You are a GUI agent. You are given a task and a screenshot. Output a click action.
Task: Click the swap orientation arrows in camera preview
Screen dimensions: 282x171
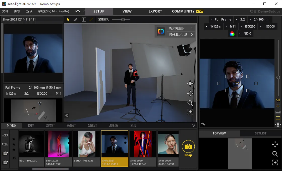pos(203,124)
